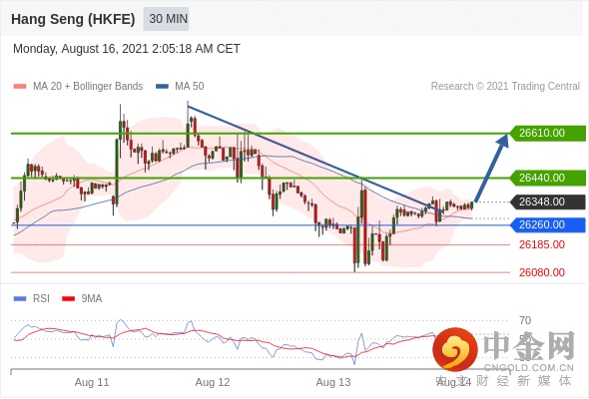Click the 26610.00 resistance price label
This screenshot has width=589, height=399.
click(547, 133)
